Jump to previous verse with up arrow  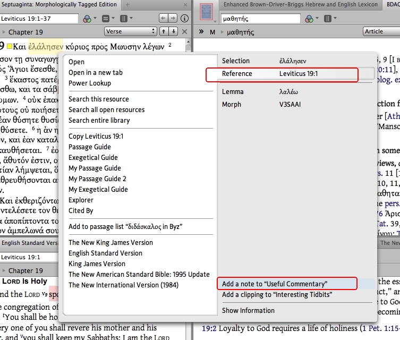tap(164, 31)
